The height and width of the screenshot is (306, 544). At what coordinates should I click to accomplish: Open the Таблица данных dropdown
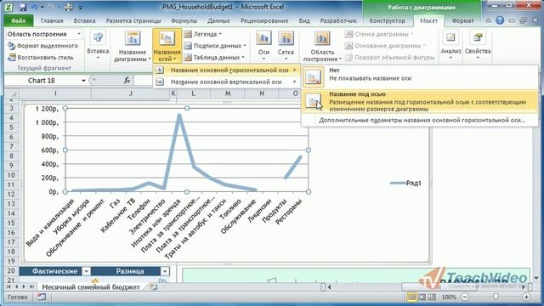(214, 57)
